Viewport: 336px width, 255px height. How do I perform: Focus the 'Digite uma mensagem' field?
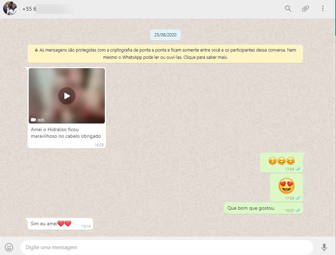click(x=166, y=247)
